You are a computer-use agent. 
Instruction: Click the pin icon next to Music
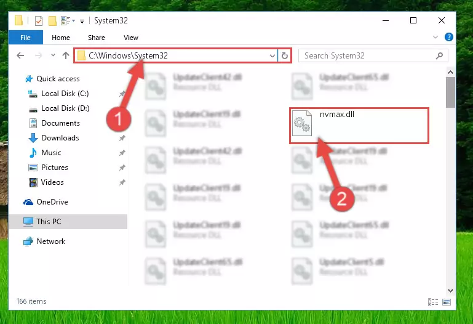tap(122, 153)
